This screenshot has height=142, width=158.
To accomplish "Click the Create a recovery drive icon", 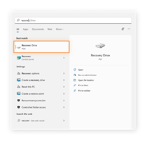I will (x=19, y=80).
